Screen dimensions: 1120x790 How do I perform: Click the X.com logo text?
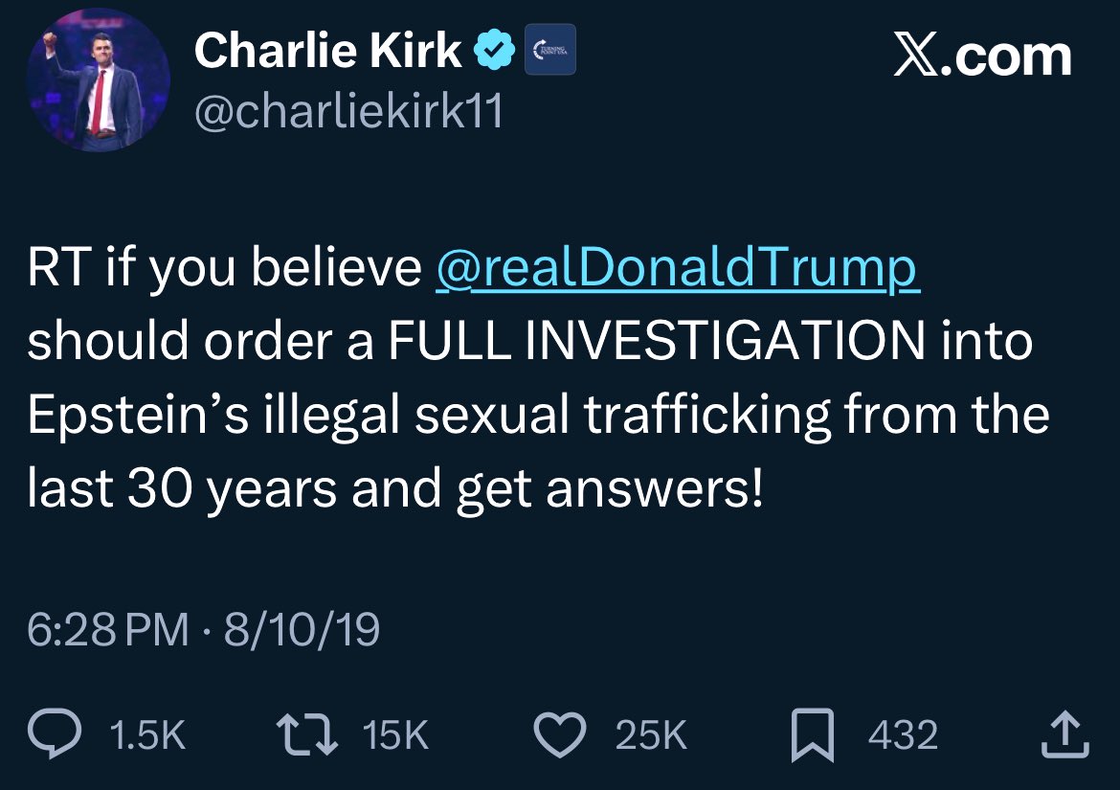982,56
